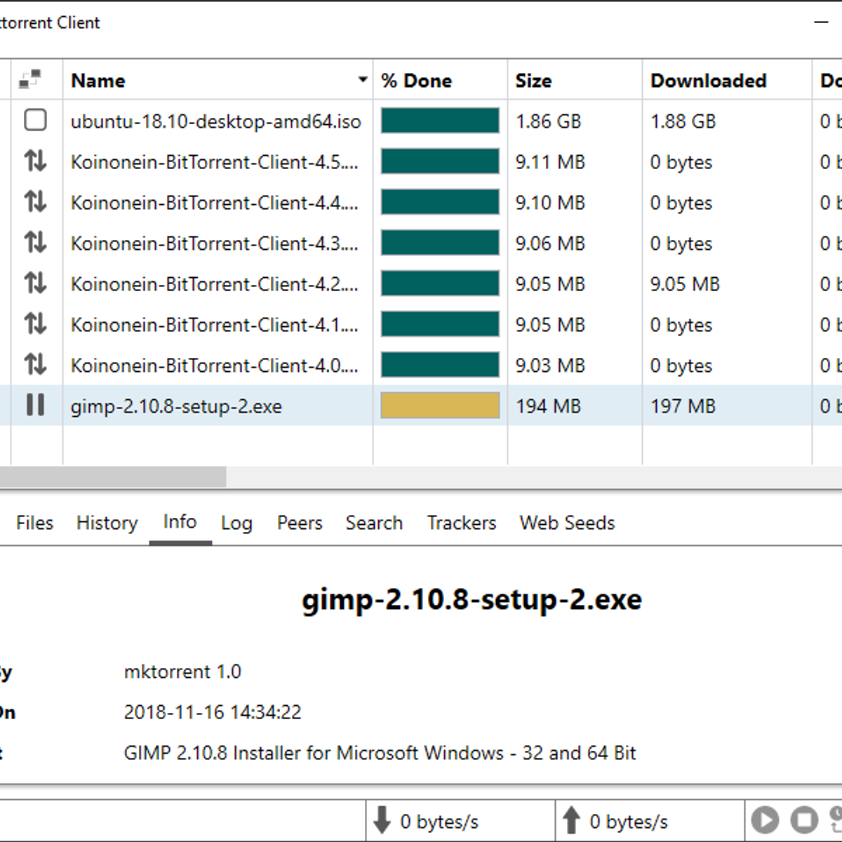The height and width of the screenshot is (842, 842).
Task: Click the 9.05 MB downloaded cell
Action: (x=685, y=284)
